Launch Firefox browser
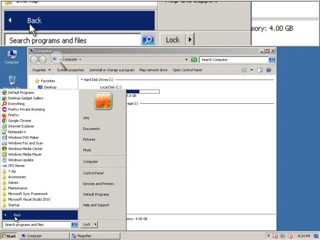 (40, 115)
